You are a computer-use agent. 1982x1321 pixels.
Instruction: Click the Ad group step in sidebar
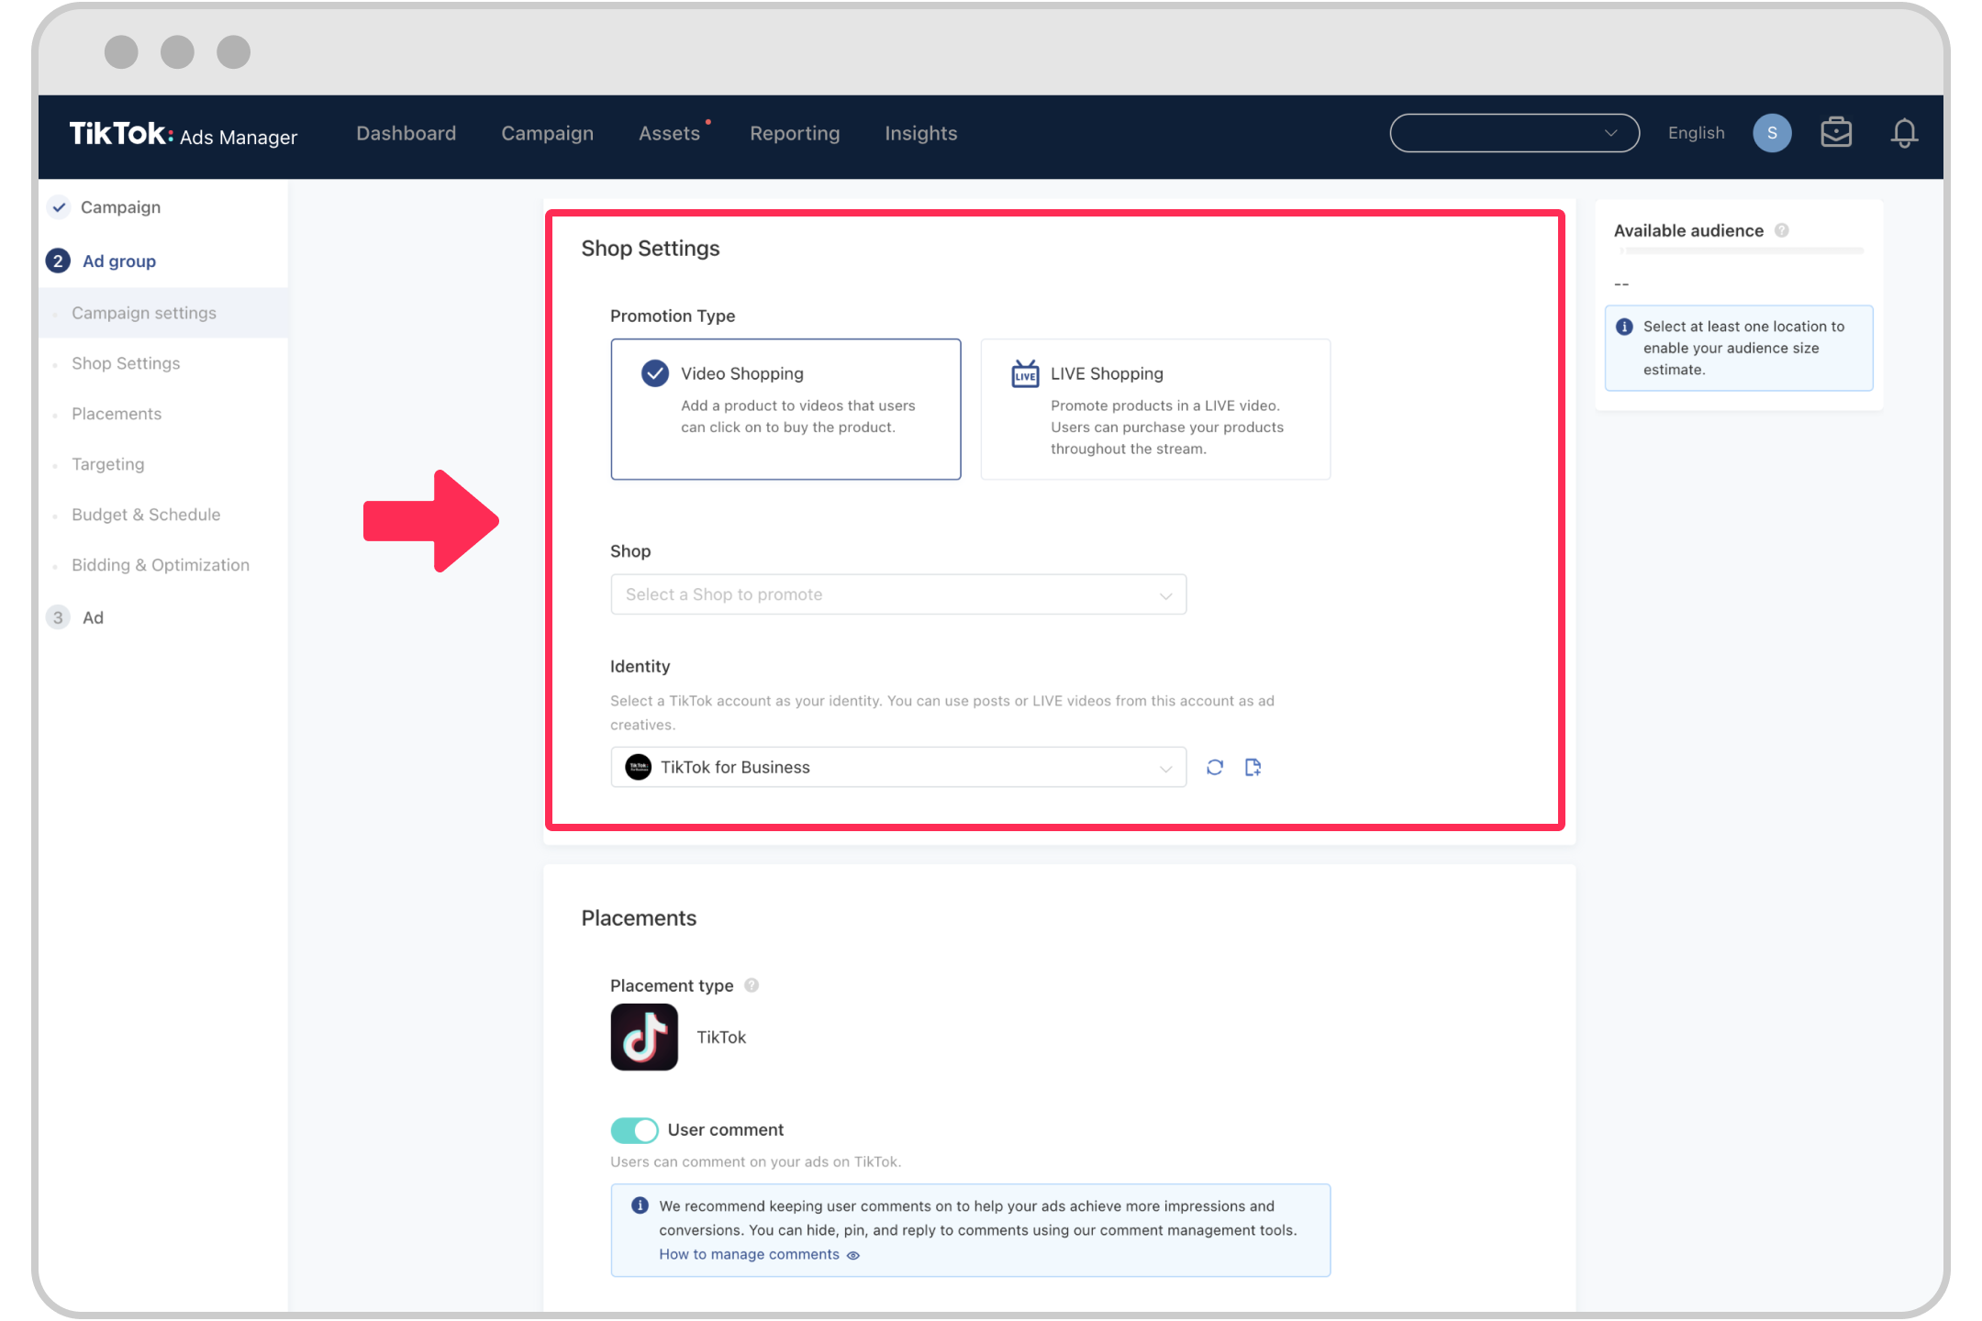point(117,260)
